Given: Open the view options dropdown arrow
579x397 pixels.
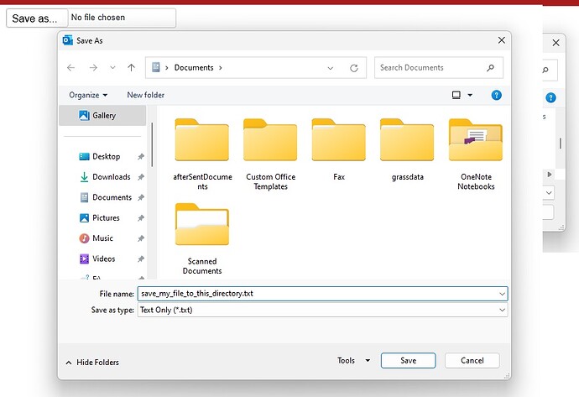Looking at the screenshot, I should (470, 95).
